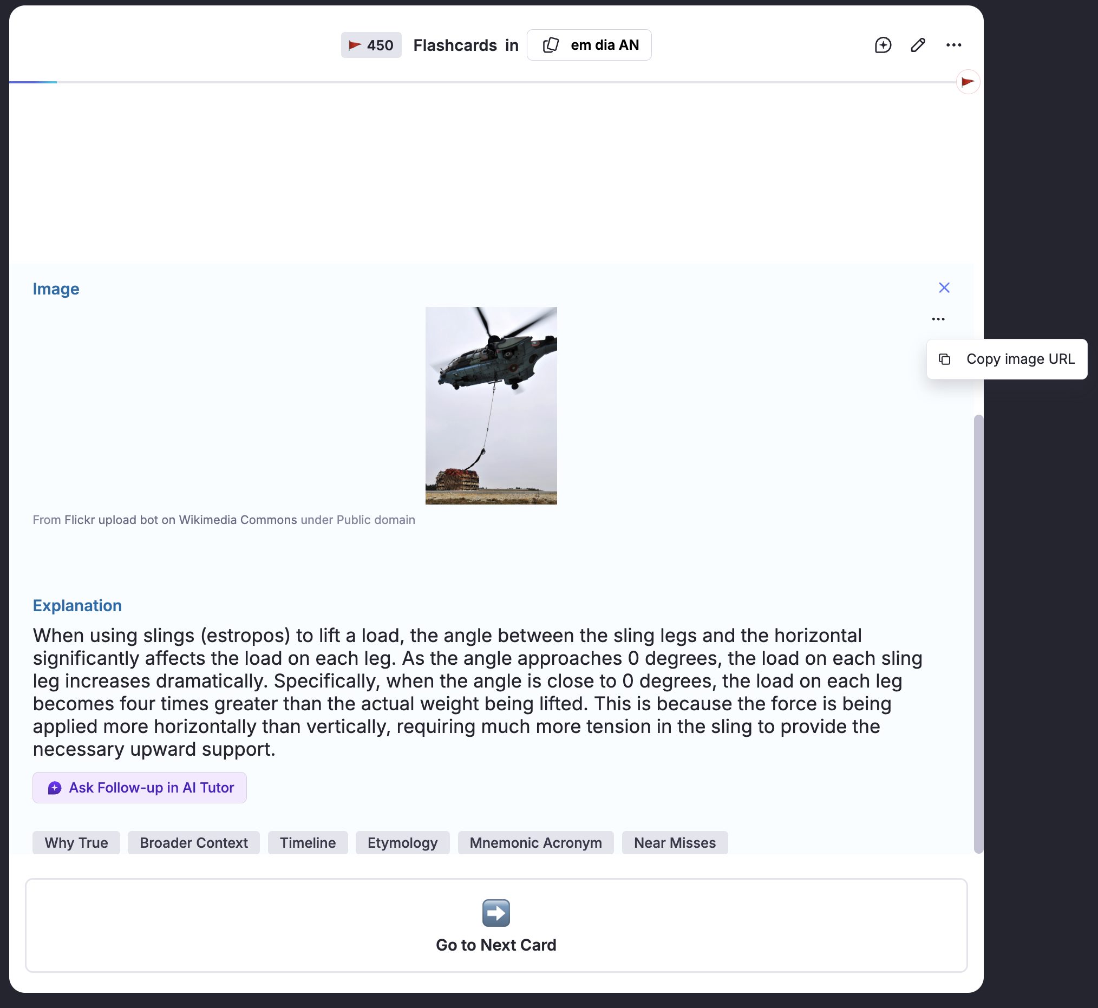The width and height of the screenshot is (1098, 1008).
Task: Click the flashcard progress bar
Action: point(483,82)
